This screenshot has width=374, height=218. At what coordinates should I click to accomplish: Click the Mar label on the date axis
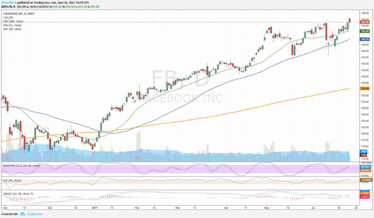[x=178, y=208]
